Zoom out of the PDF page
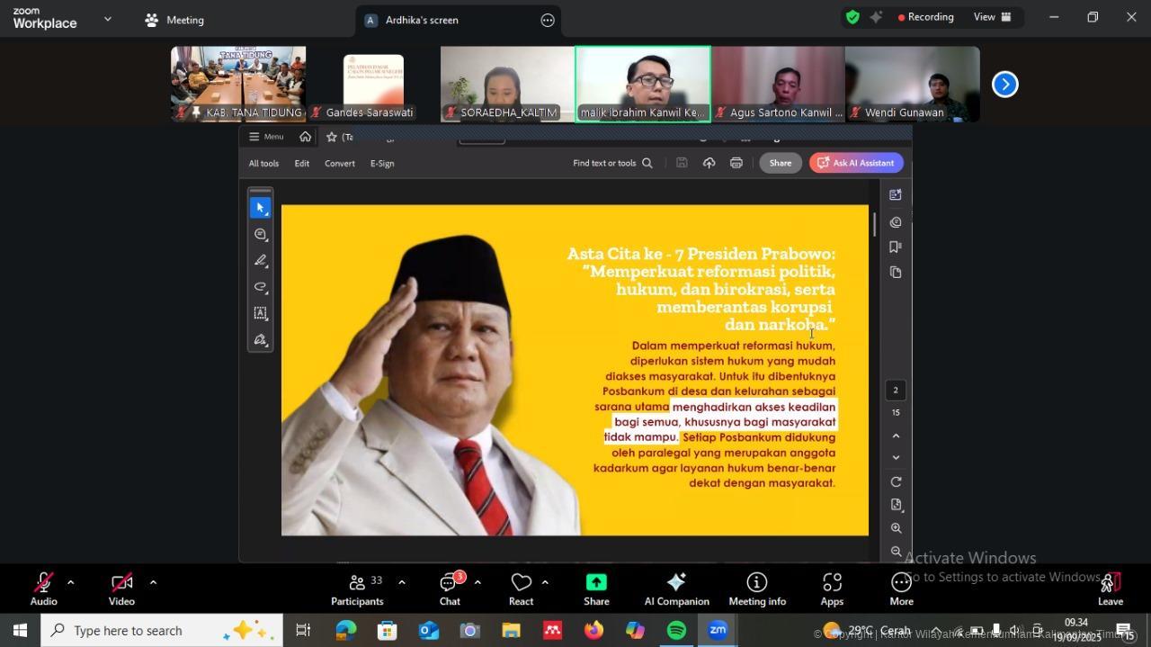Viewport: 1151px width, 647px height. (x=896, y=551)
